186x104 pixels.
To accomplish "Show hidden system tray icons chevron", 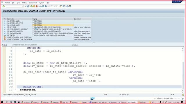I will pyautogui.click(x=158, y=102).
